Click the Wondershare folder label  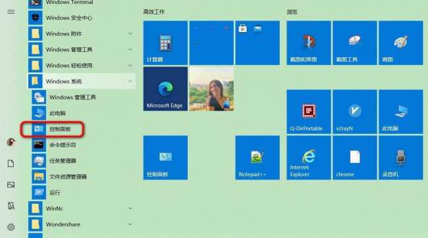tap(63, 224)
